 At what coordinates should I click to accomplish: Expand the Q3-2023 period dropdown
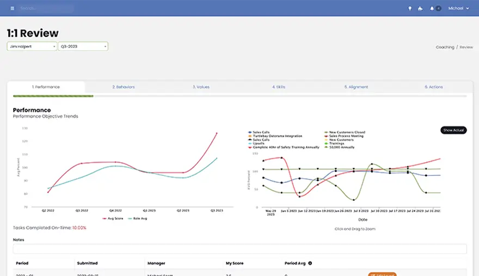click(x=83, y=47)
